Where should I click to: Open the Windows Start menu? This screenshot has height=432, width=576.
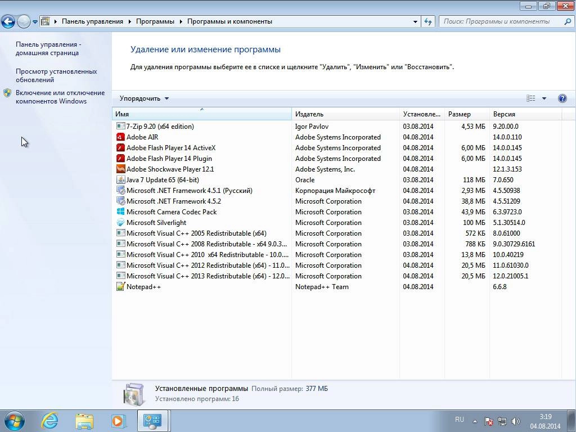[x=14, y=421]
